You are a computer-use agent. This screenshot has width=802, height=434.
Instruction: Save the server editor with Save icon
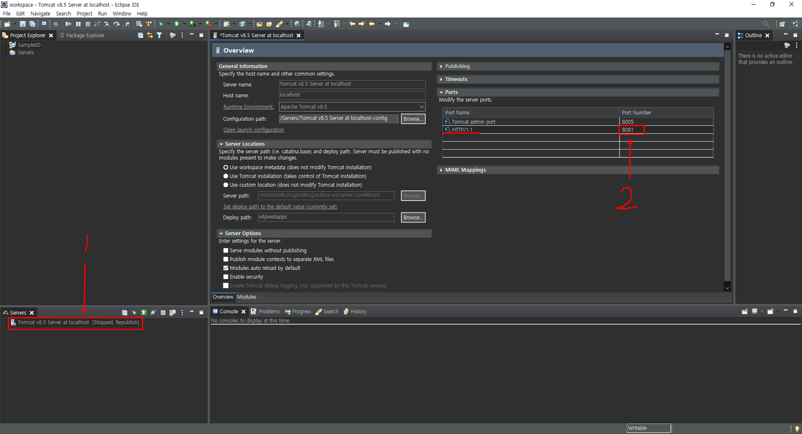[x=23, y=24]
